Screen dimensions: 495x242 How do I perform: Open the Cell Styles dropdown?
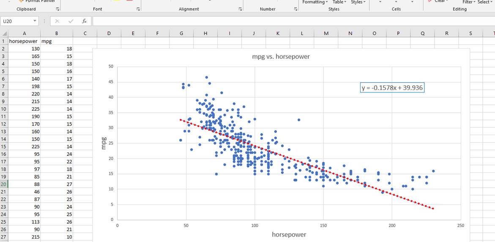(358, 2)
